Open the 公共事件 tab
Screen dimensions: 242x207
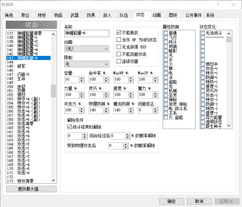194,15
